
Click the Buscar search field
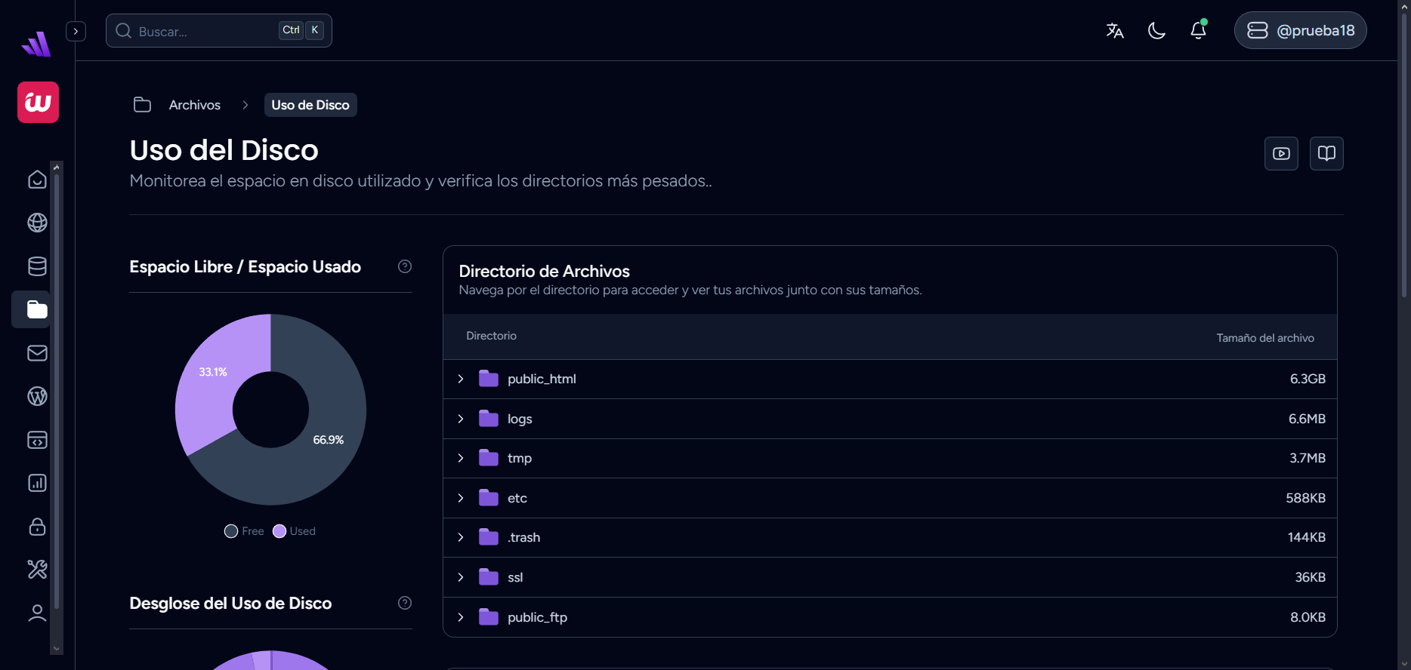point(204,31)
